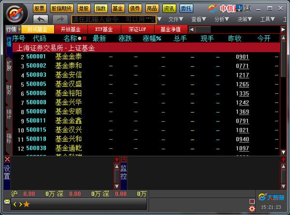The image size is (290, 215).
Task: Select fund row 500038 基金通乾
Action: [x=146, y=148]
